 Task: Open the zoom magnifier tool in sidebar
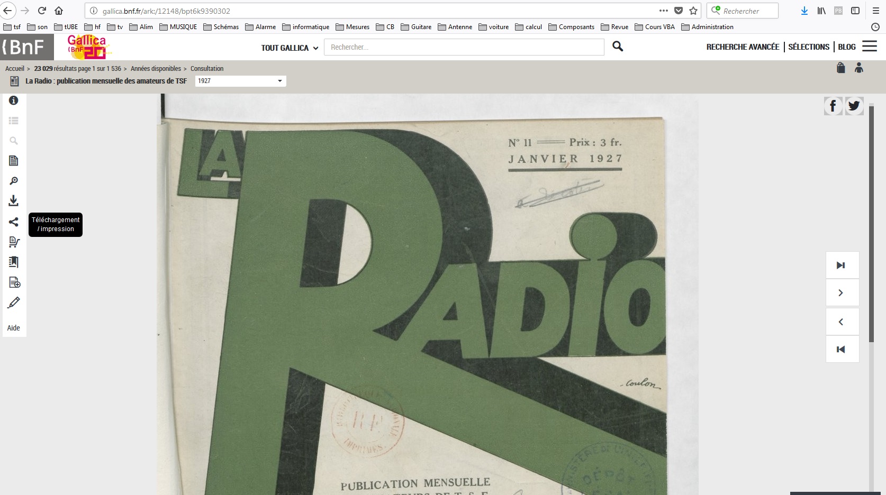(x=14, y=181)
